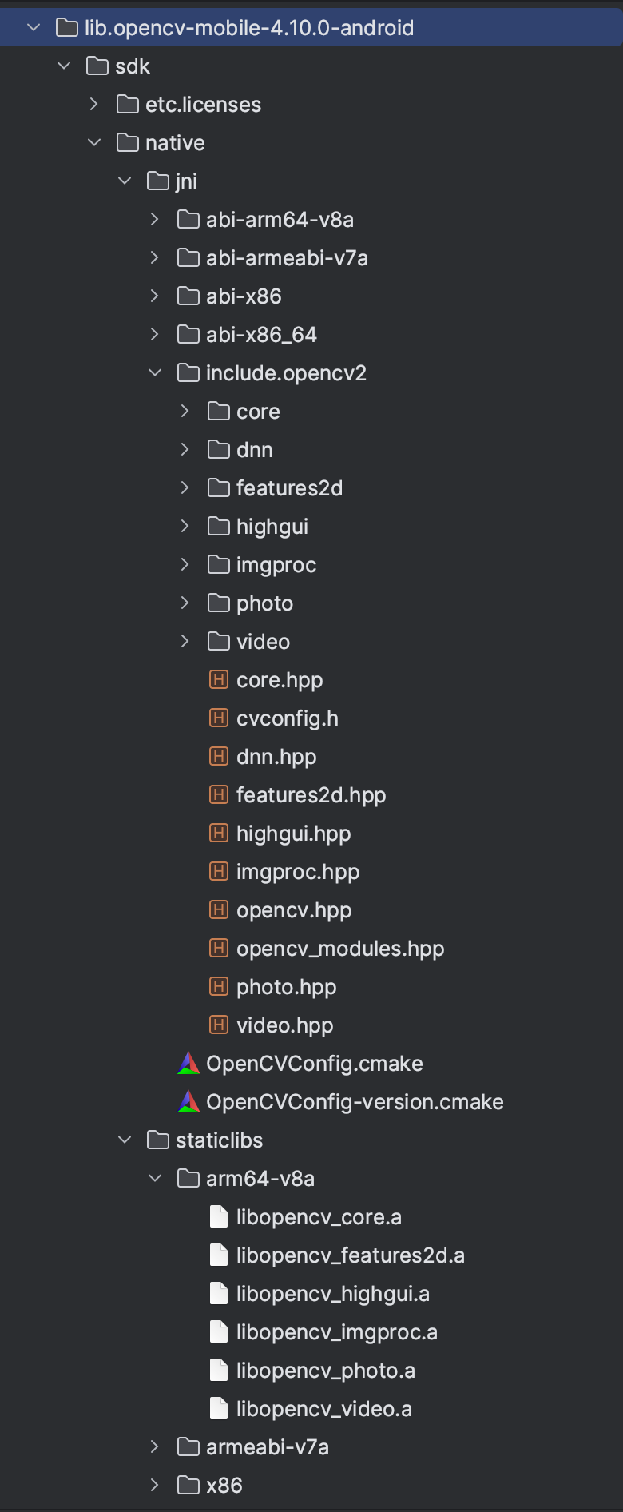
Task: Expand the armeabi-v7a staticlibs folder
Action: pos(155,1446)
